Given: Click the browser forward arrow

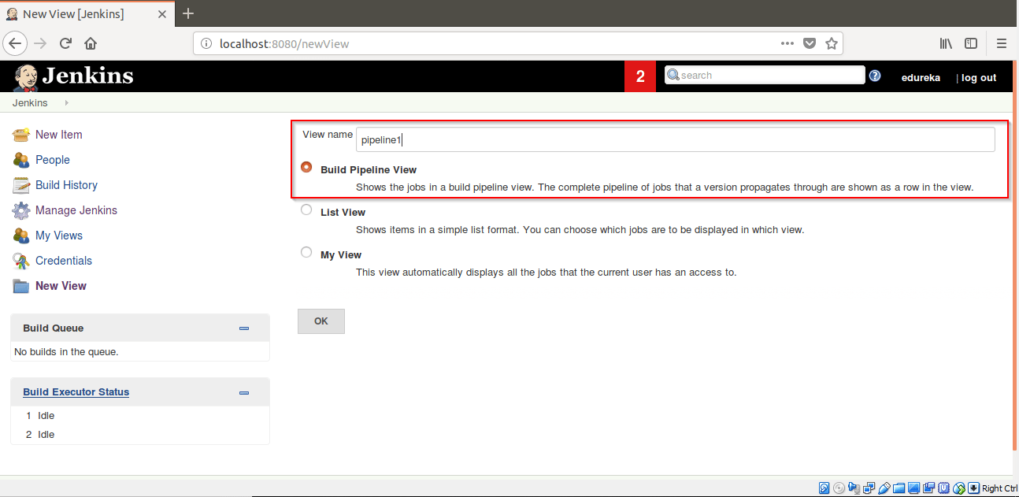Looking at the screenshot, I should coord(41,43).
